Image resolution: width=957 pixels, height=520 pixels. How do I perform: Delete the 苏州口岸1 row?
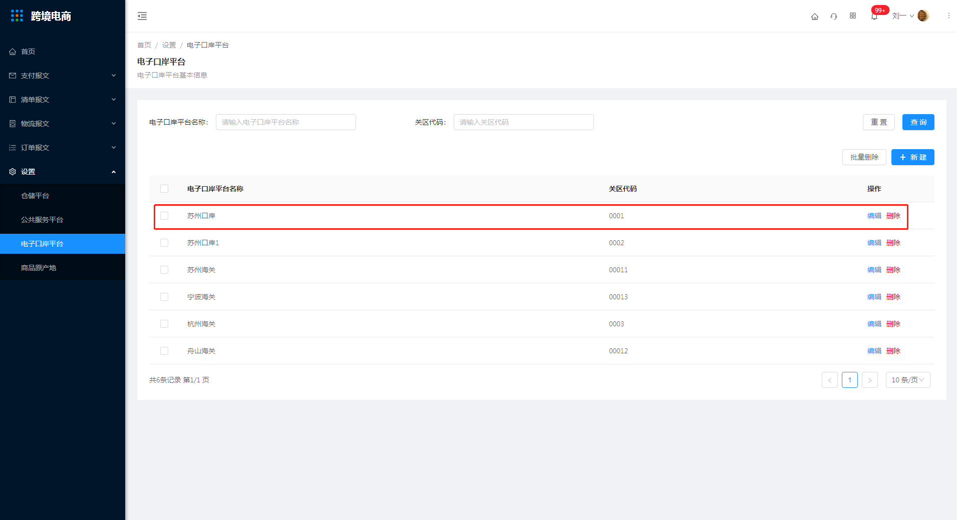click(x=893, y=243)
